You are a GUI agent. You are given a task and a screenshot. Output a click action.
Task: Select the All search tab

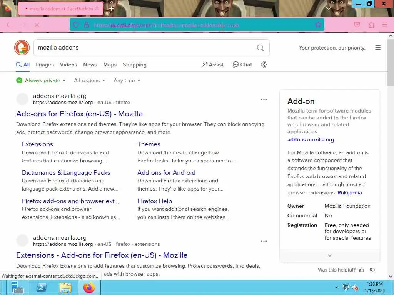(x=23, y=65)
